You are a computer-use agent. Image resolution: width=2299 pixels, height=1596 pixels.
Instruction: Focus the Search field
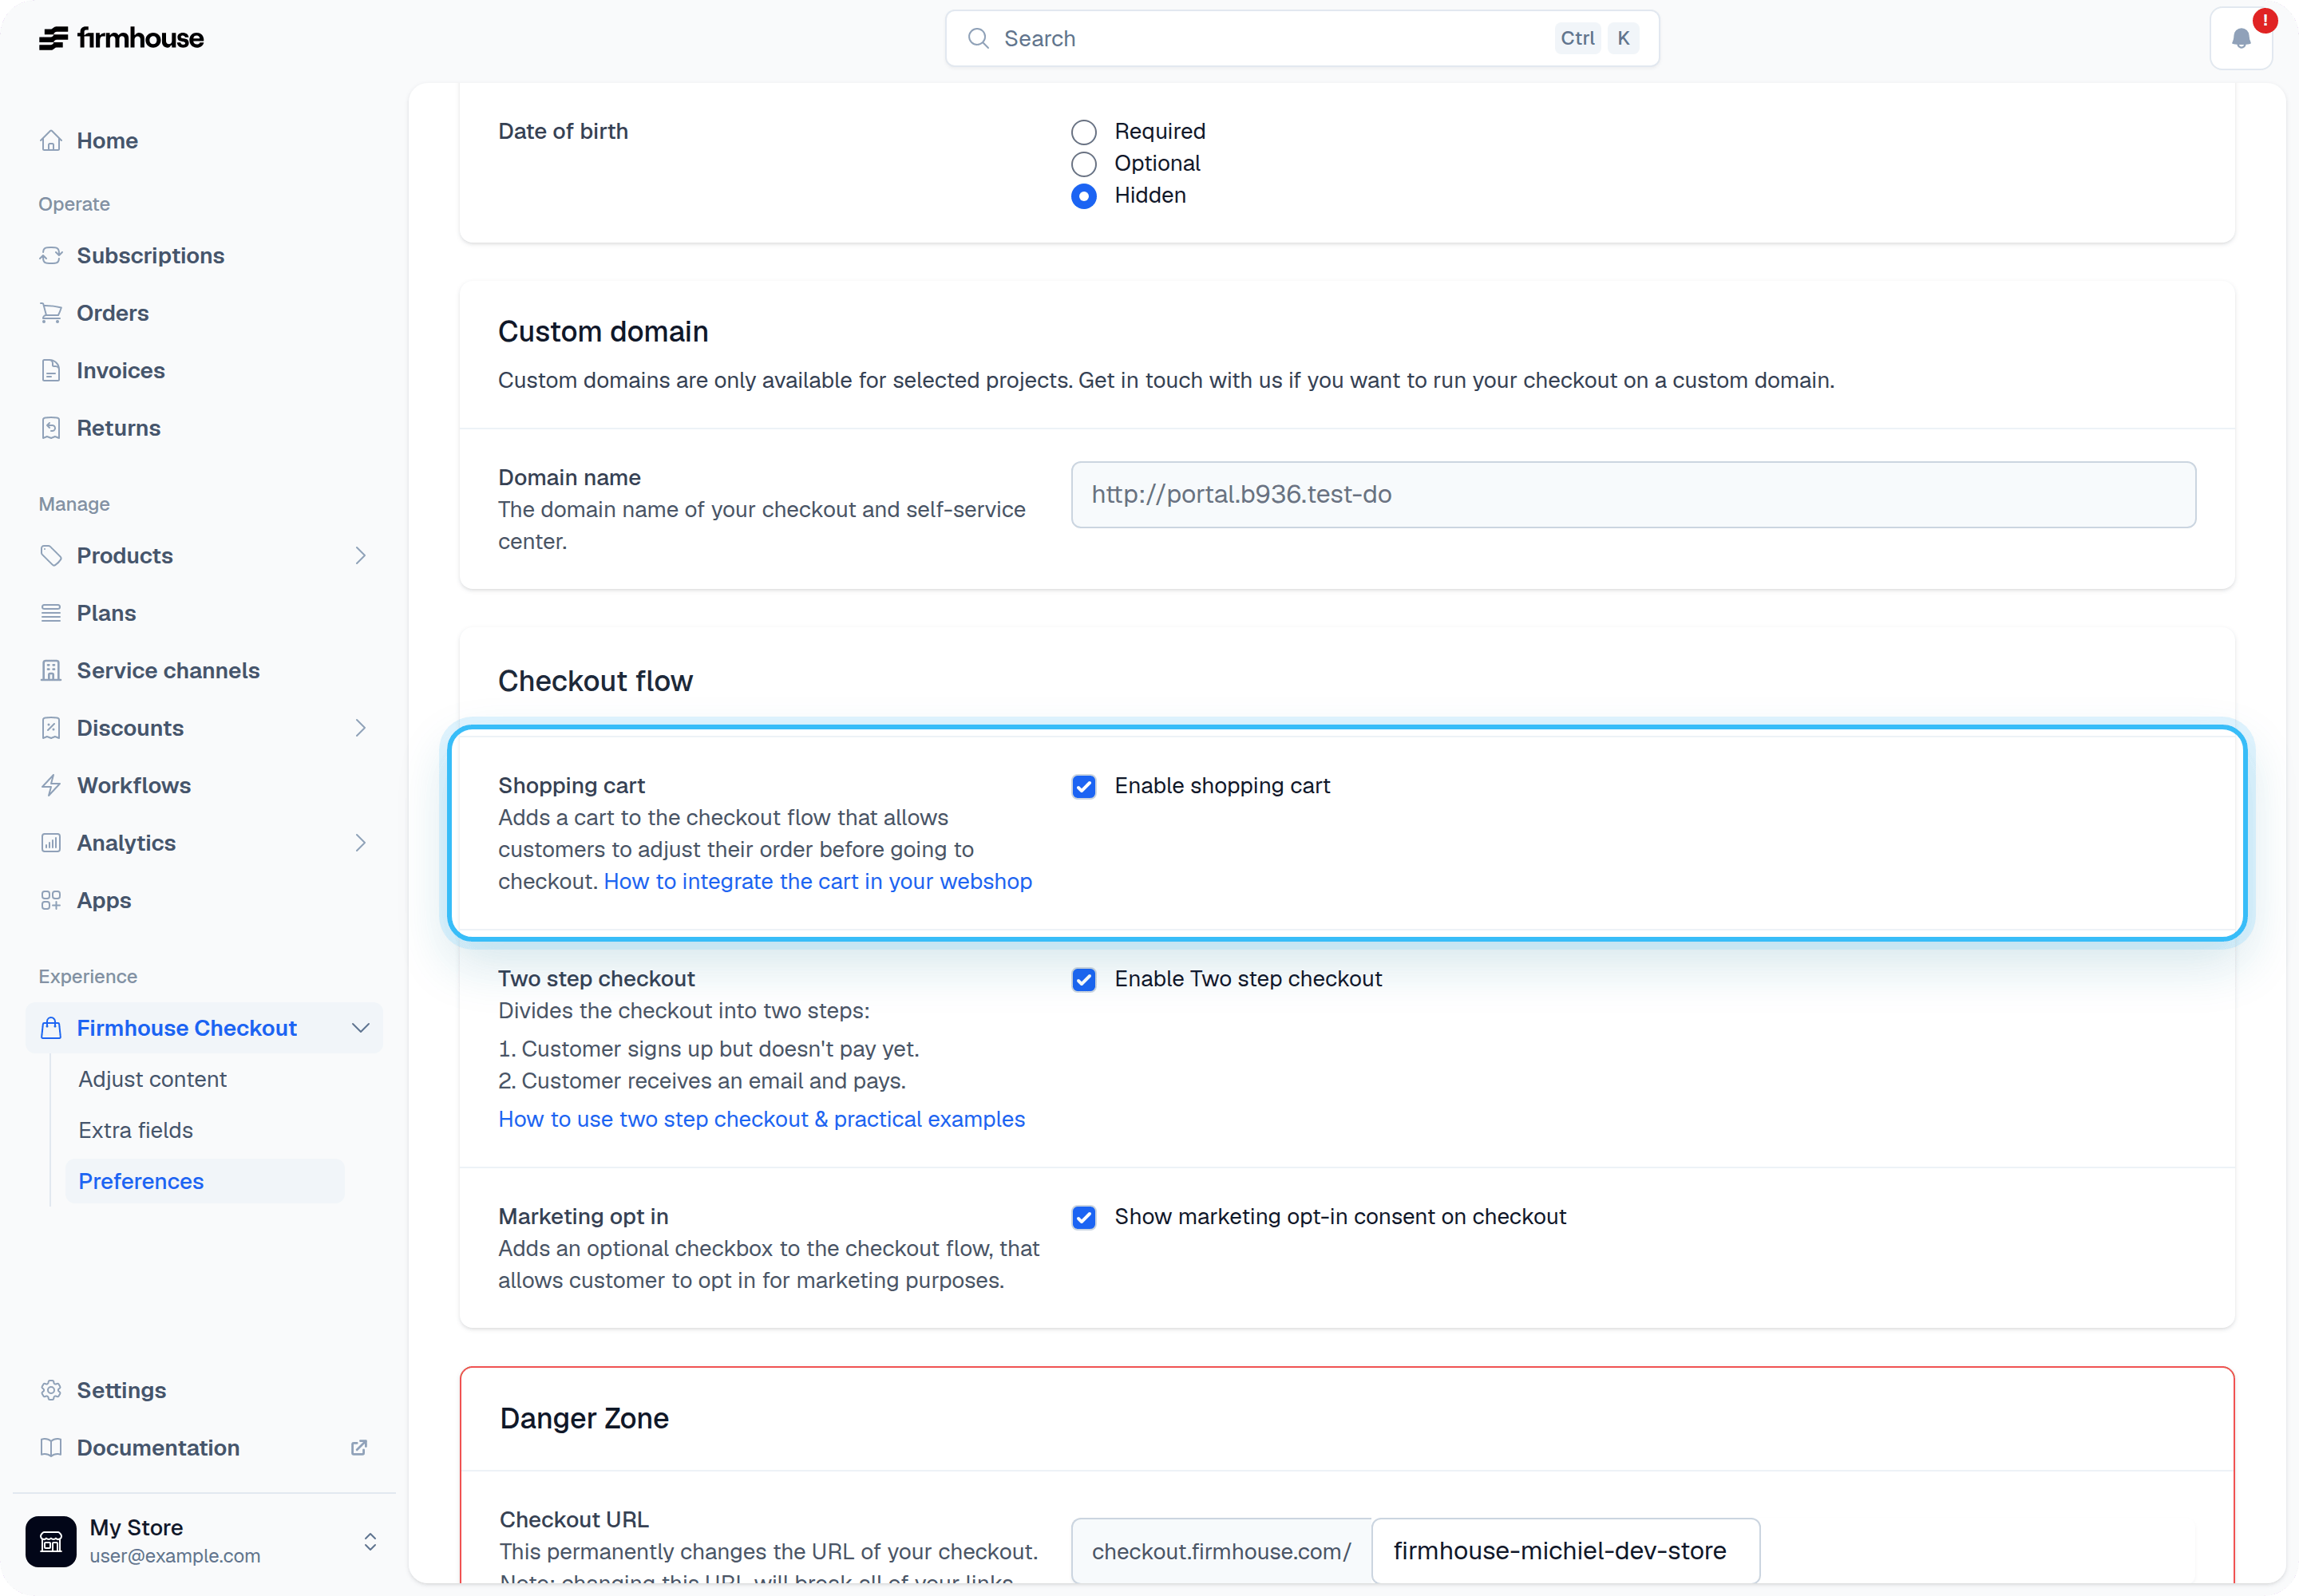[1301, 38]
